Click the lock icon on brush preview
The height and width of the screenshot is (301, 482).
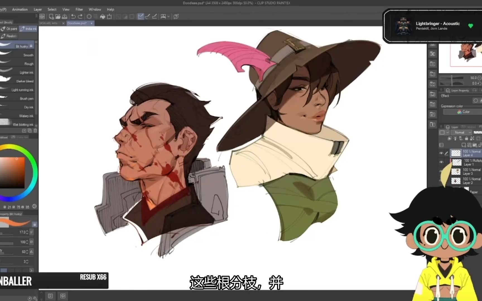(x=35, y=224)
